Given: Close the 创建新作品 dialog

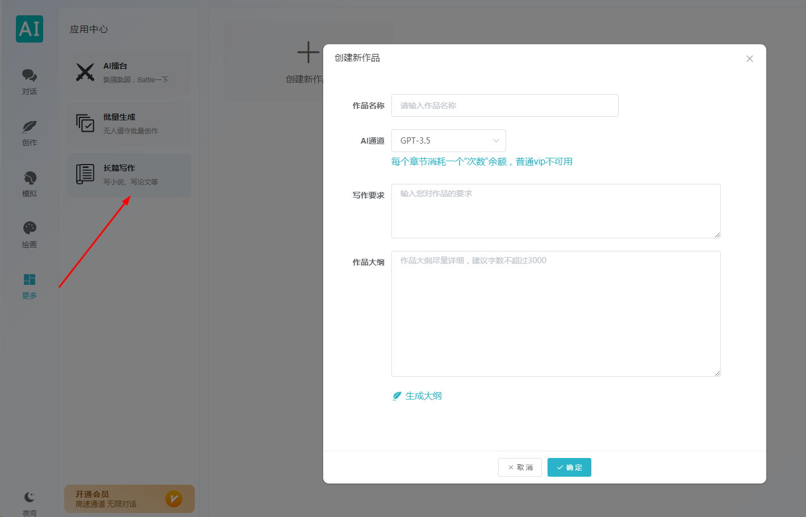Looking at the screenshot, I should pyautogui.click(x=750, y=58).
